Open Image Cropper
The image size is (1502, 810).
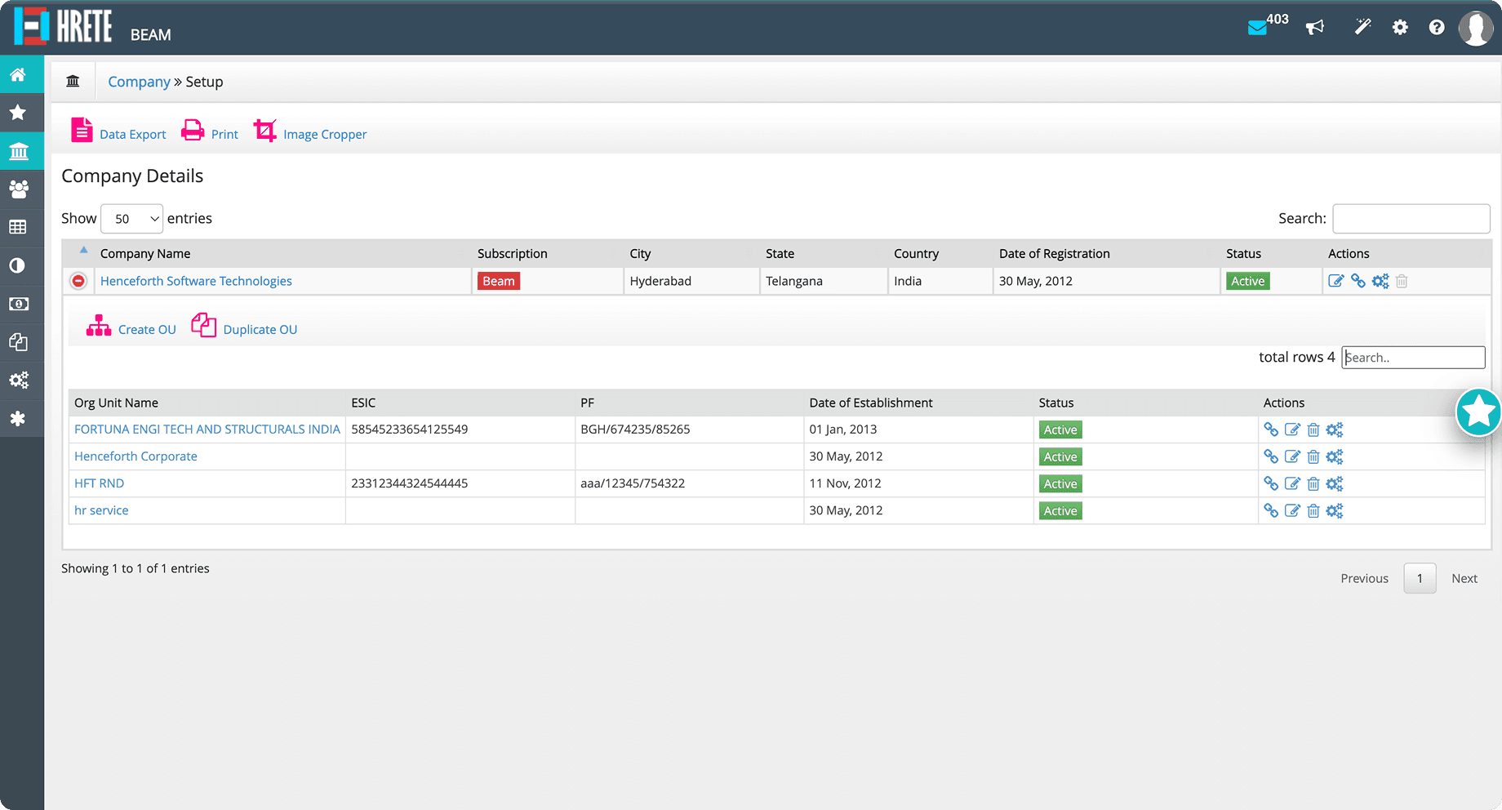(x=310, y=131)
